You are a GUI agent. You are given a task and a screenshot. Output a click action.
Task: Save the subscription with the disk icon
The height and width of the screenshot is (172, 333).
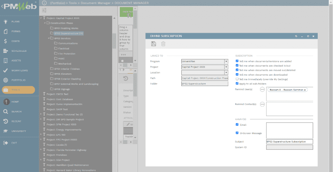point(153,44)
